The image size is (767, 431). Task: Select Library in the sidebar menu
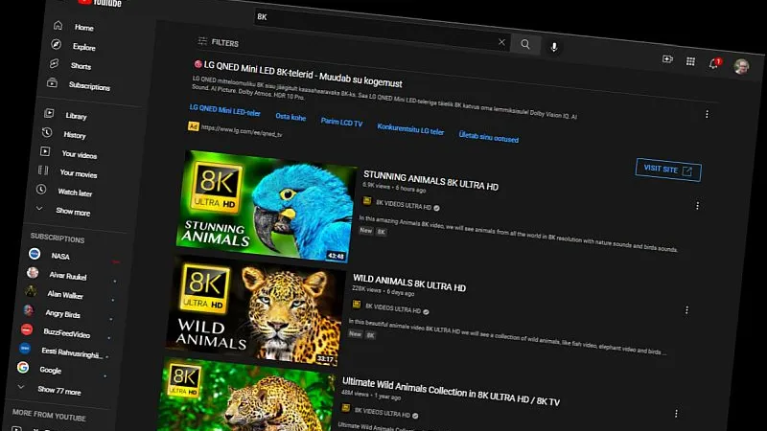click(x=77, y=116)
